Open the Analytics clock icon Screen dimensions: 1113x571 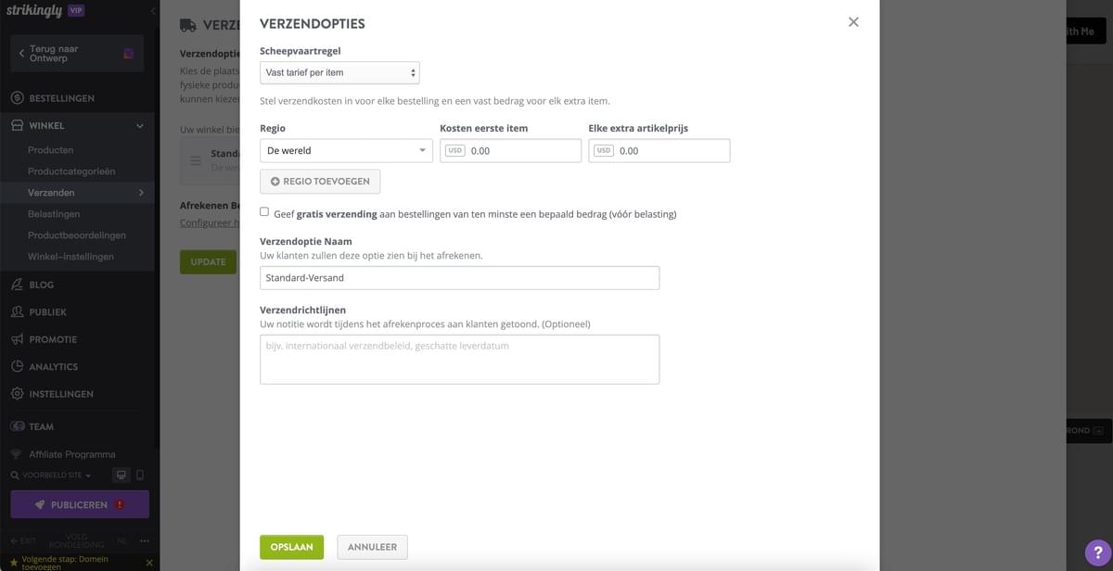[x=15, y=366]
